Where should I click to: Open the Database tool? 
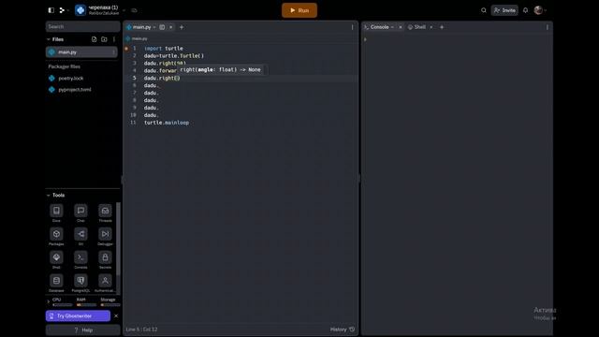[56, 283]
